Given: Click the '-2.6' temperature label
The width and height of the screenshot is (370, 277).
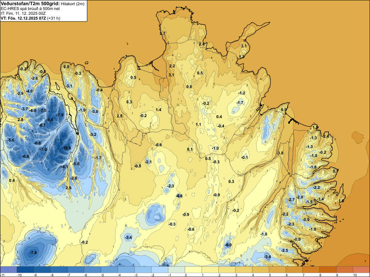Looking at the screenshot, I should [x=34, y=78].
